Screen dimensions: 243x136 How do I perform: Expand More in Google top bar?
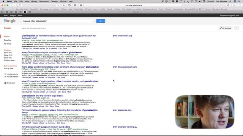(21, 15)
